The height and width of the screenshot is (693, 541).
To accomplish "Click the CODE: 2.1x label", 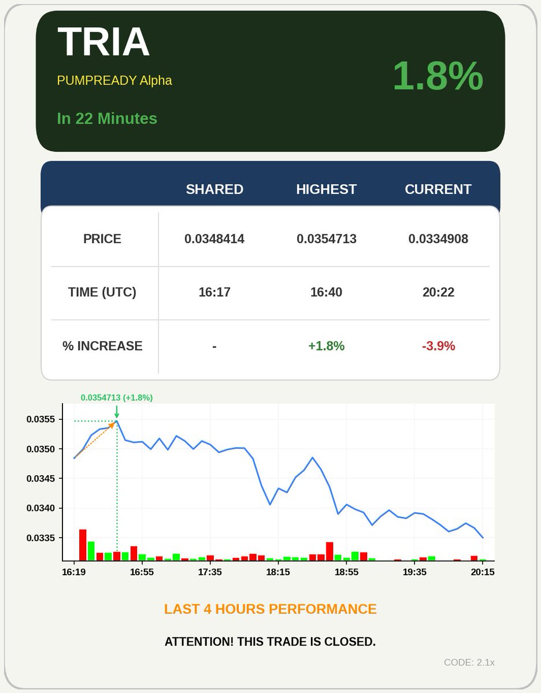I will [469, 662].
